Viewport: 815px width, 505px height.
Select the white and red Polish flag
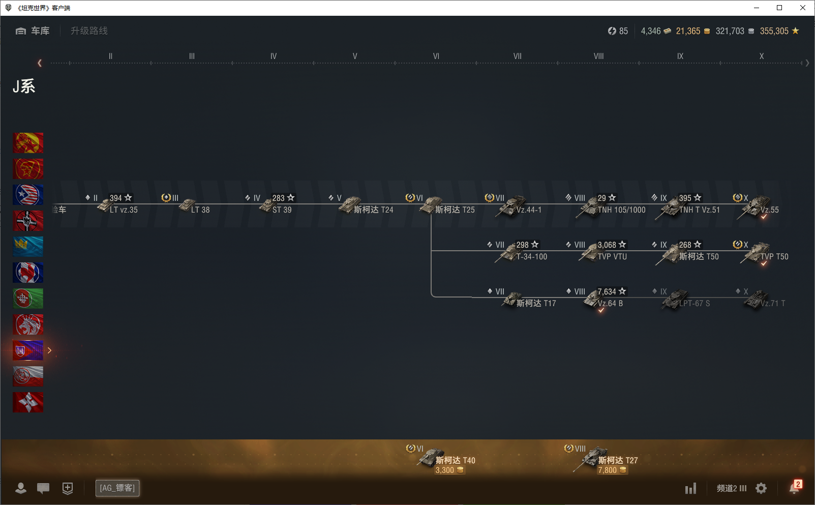[28, 376]
